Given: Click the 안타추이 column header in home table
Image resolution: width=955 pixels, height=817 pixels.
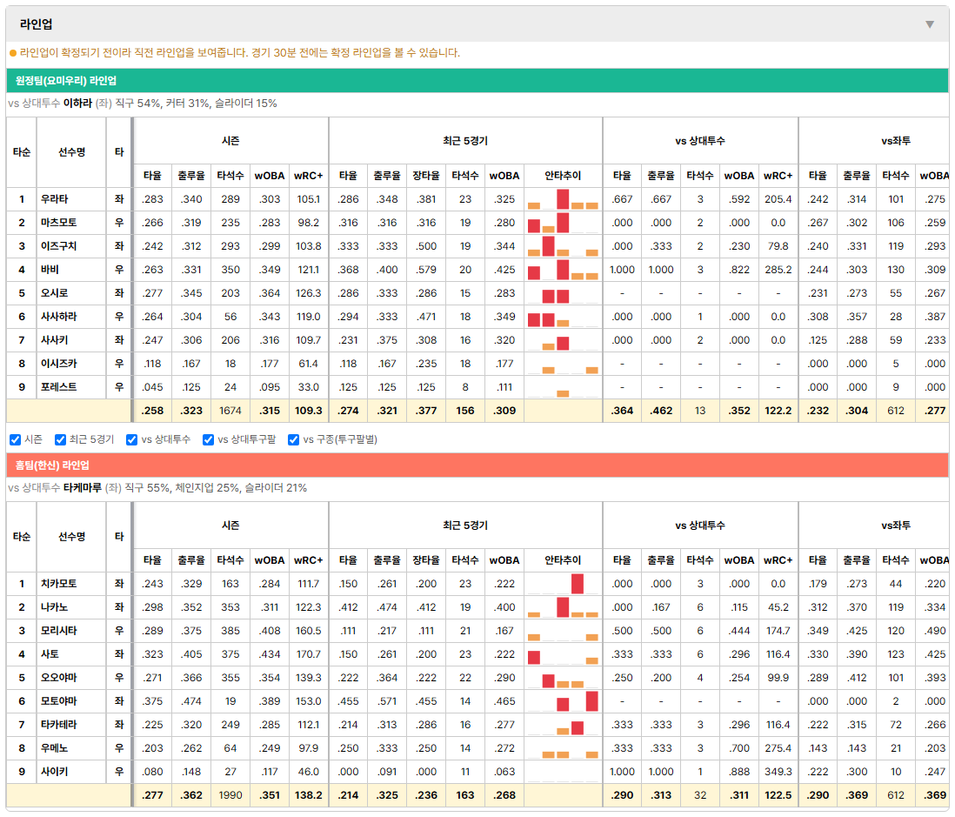Looking at the screenshot, I should (563, 560).
